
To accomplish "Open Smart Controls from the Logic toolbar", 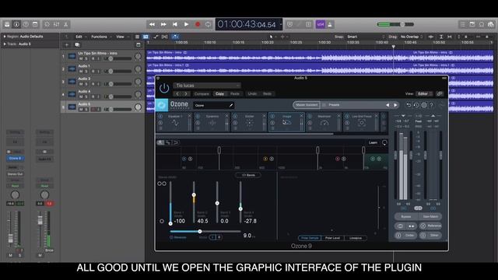I will (47, 24).
